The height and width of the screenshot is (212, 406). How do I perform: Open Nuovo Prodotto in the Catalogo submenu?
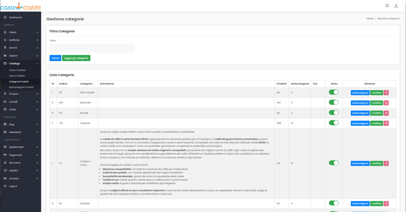pyautogui.click(x=17, y=70)
